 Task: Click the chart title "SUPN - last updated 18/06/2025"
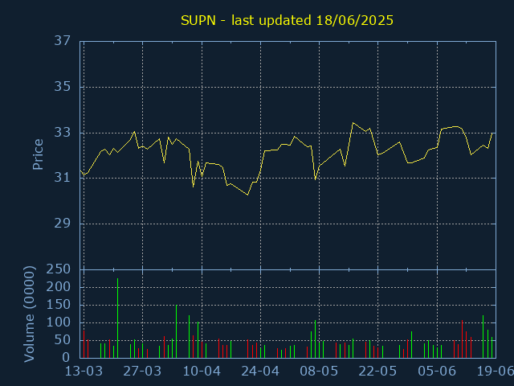287,20
